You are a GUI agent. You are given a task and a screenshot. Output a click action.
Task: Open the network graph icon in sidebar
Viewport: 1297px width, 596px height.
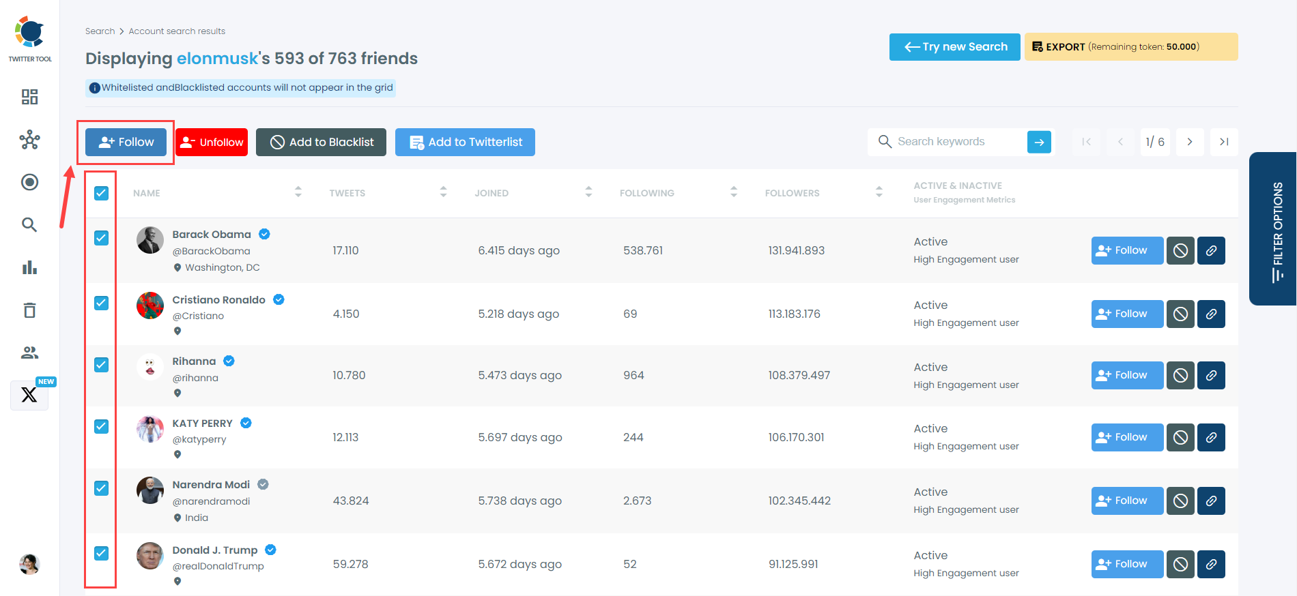point(29,140)
